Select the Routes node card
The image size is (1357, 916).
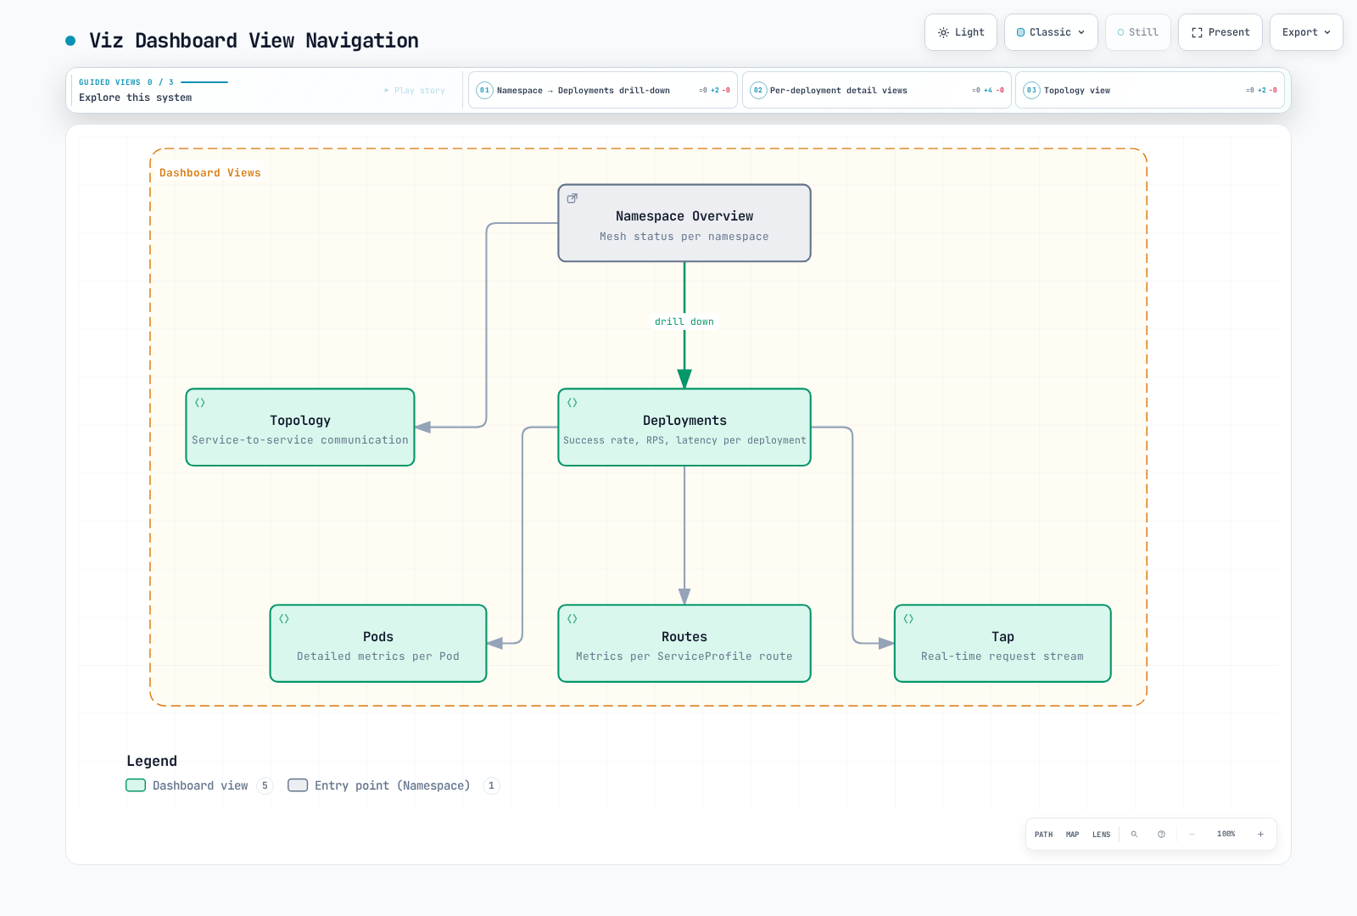(x=684, y=644)
